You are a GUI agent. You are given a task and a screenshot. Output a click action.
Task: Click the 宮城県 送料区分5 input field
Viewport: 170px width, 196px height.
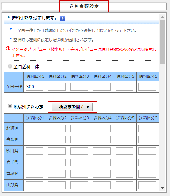pos(125,174)
